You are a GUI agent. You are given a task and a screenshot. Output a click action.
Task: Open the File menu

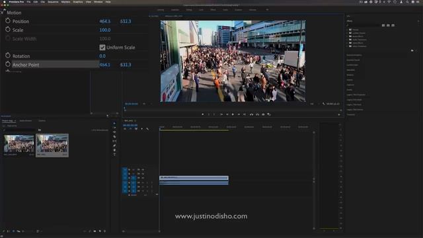click(x=28, y=1)
